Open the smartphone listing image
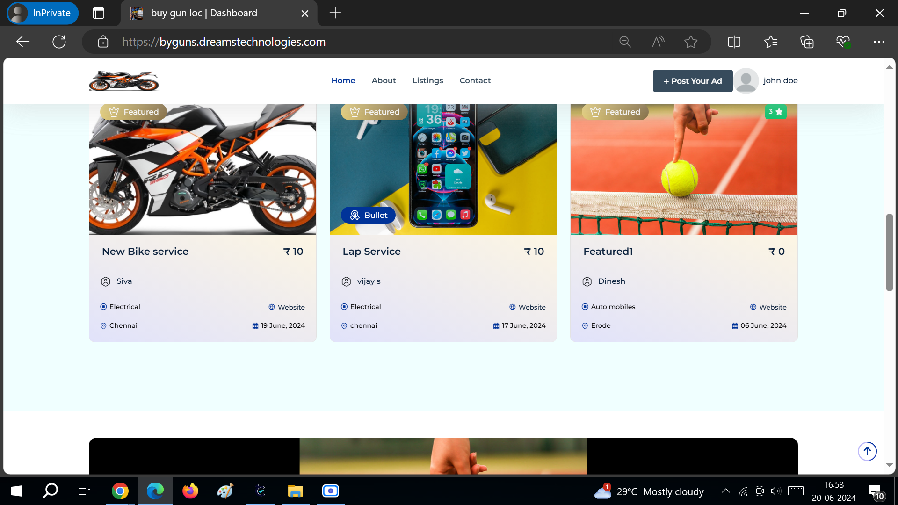The image size is (898, 505). pos(443,169)
